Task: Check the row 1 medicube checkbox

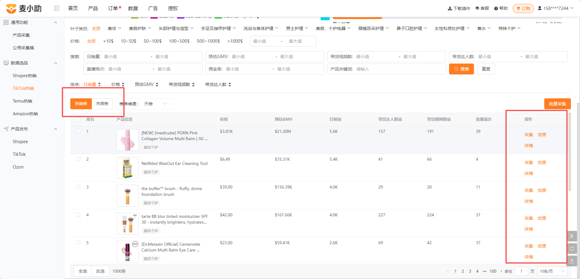Action: (78, 131)
